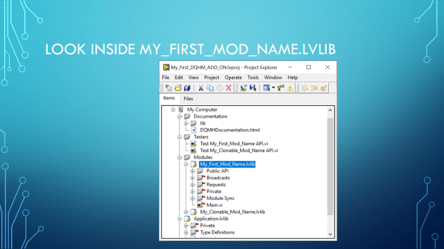Collapse the Documentation folder
The width and height of the screenshot is (444, 249).
point(180,116)
